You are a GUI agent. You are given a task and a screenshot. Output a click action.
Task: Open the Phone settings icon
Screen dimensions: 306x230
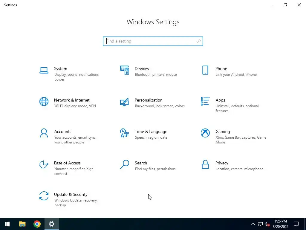tap(205, 70)
